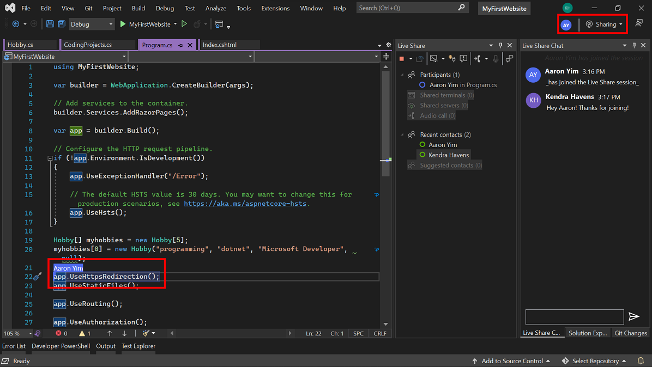The width and height of the screenshot is (652, 367).
Task: Toggle auto-hide pin on the Live Share Chat panel
Action: click(x=634, y=45)
